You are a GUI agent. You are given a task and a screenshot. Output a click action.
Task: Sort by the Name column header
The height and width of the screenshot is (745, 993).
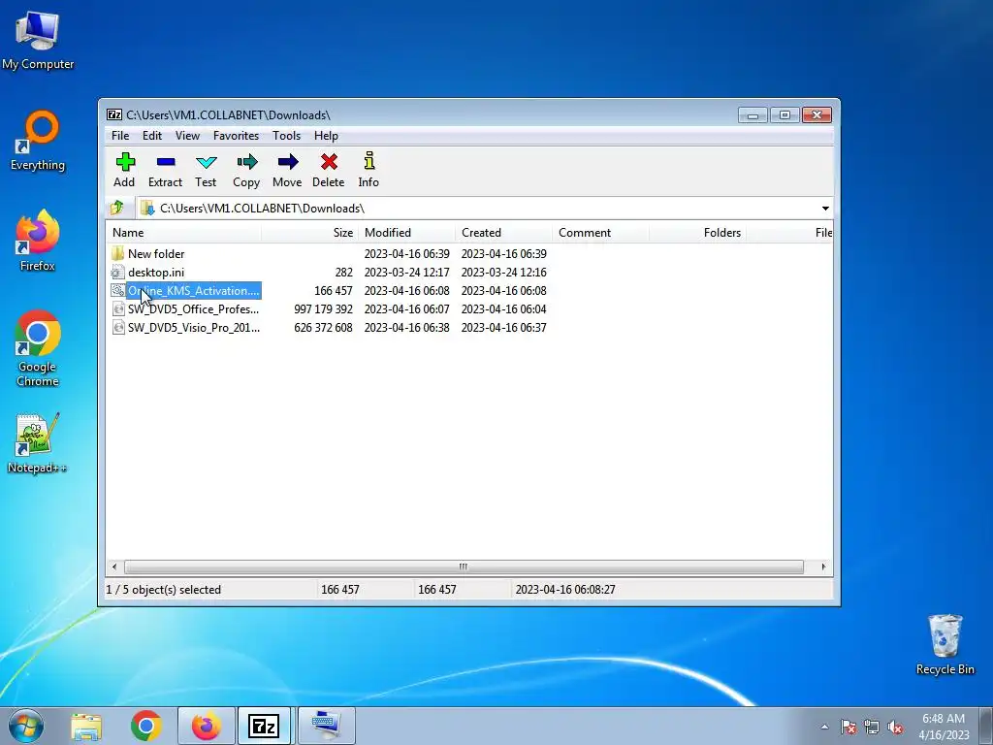[183, 233]
